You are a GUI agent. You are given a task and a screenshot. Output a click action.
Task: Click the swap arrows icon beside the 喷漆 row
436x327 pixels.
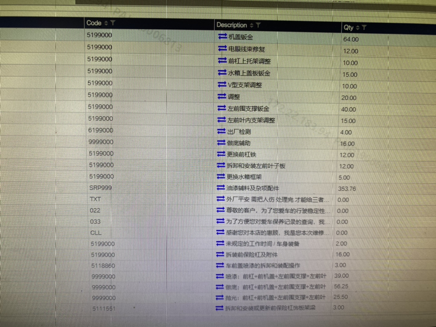pos(220,276)
